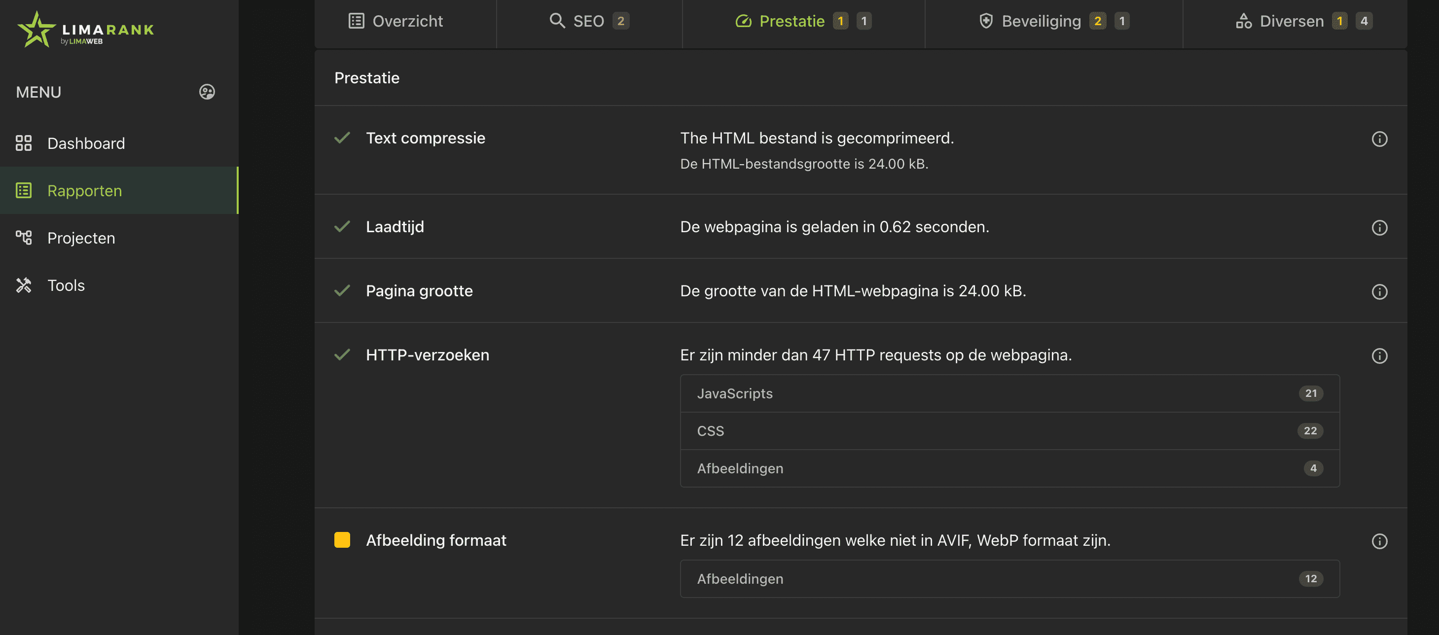Click the green checkmark beside Text compressie
Image resolution: width=1439 pixels, height=635 pixels.
coord(342,138)
